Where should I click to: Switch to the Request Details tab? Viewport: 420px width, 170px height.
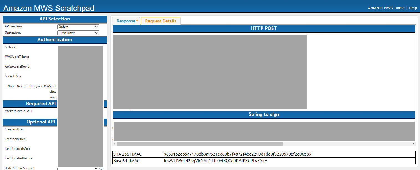pos(161,21)
